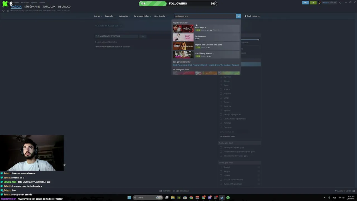
Task: Enable the Almanca language checkbox
Action: click(221, 106)
